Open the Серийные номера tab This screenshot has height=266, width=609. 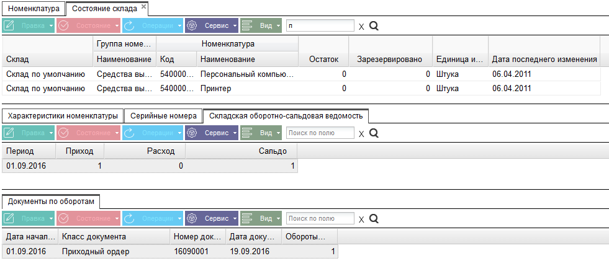tap(163, 116)
